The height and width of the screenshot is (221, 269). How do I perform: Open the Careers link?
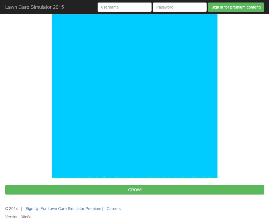[114, 209]
